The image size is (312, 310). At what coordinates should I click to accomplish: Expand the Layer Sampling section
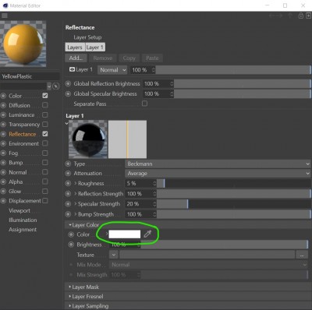coord(70,306)
